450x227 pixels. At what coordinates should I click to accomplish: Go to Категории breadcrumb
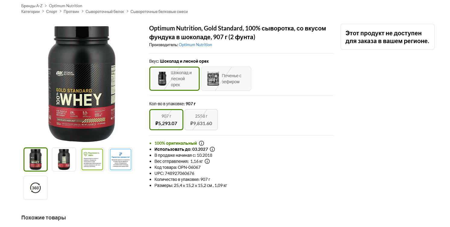tap(30, 11)
